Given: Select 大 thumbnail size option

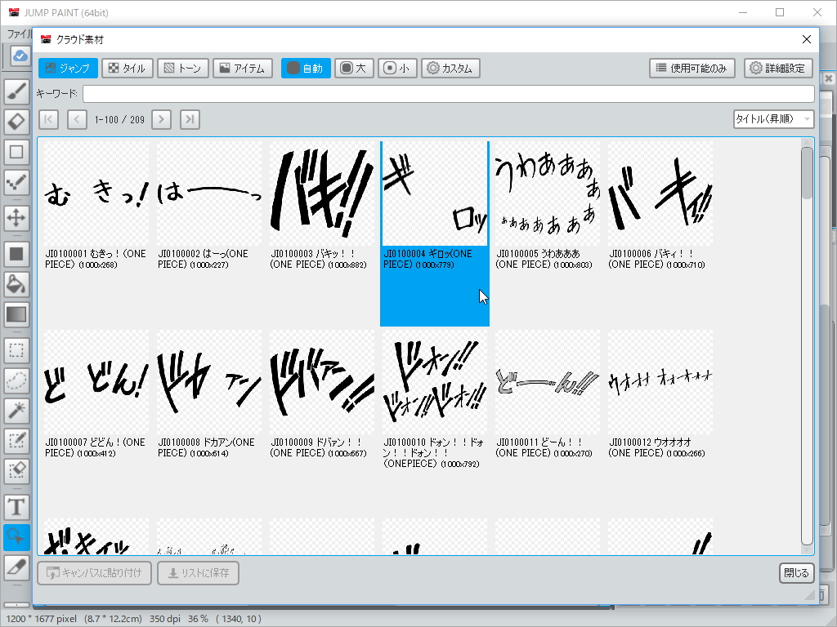Looking at the screenshot, I should click(355, 69).
